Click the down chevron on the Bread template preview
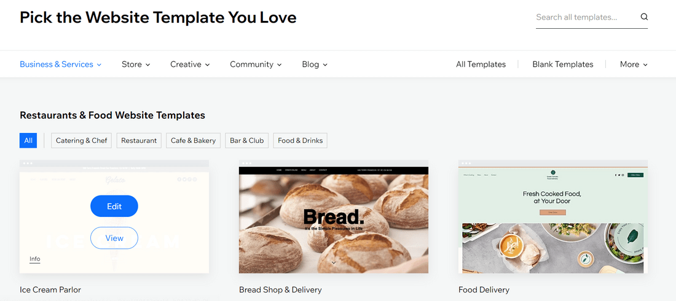This screenshot has height=301, width=676. click(334, 262)
